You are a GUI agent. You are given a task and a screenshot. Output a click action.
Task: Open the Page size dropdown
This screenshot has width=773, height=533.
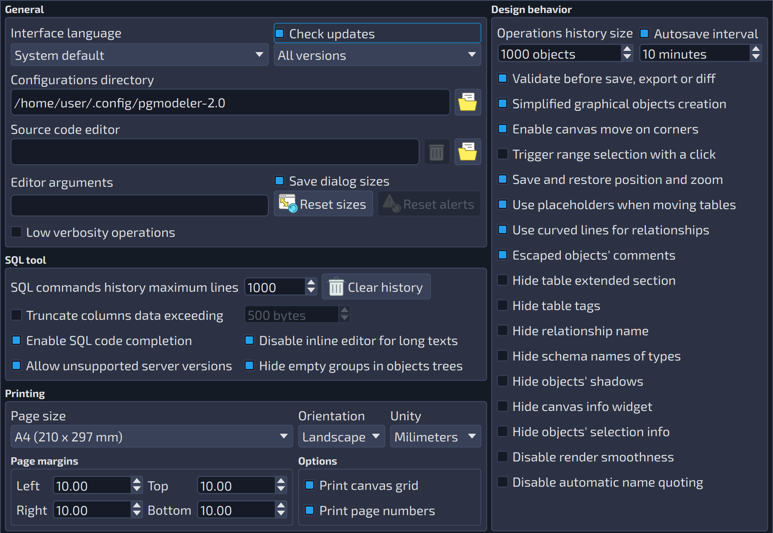point(152,437)
